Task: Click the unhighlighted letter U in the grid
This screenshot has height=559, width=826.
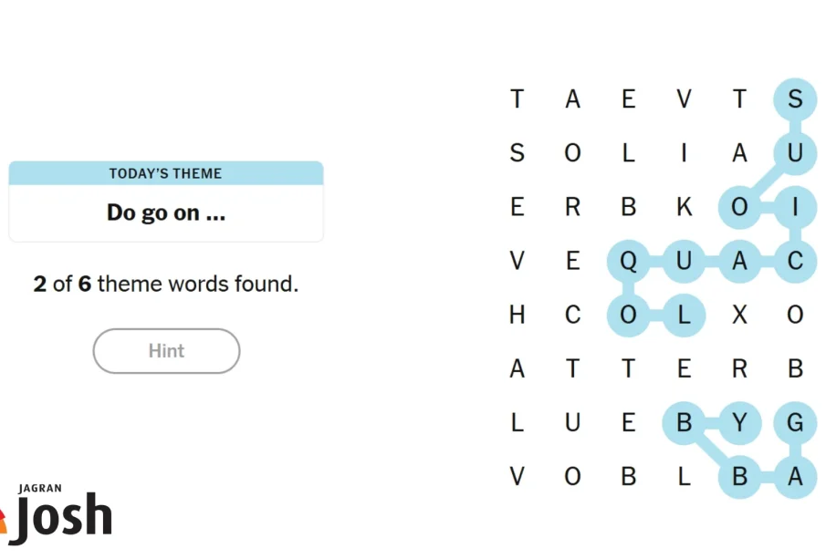Action: pos(572,423)
